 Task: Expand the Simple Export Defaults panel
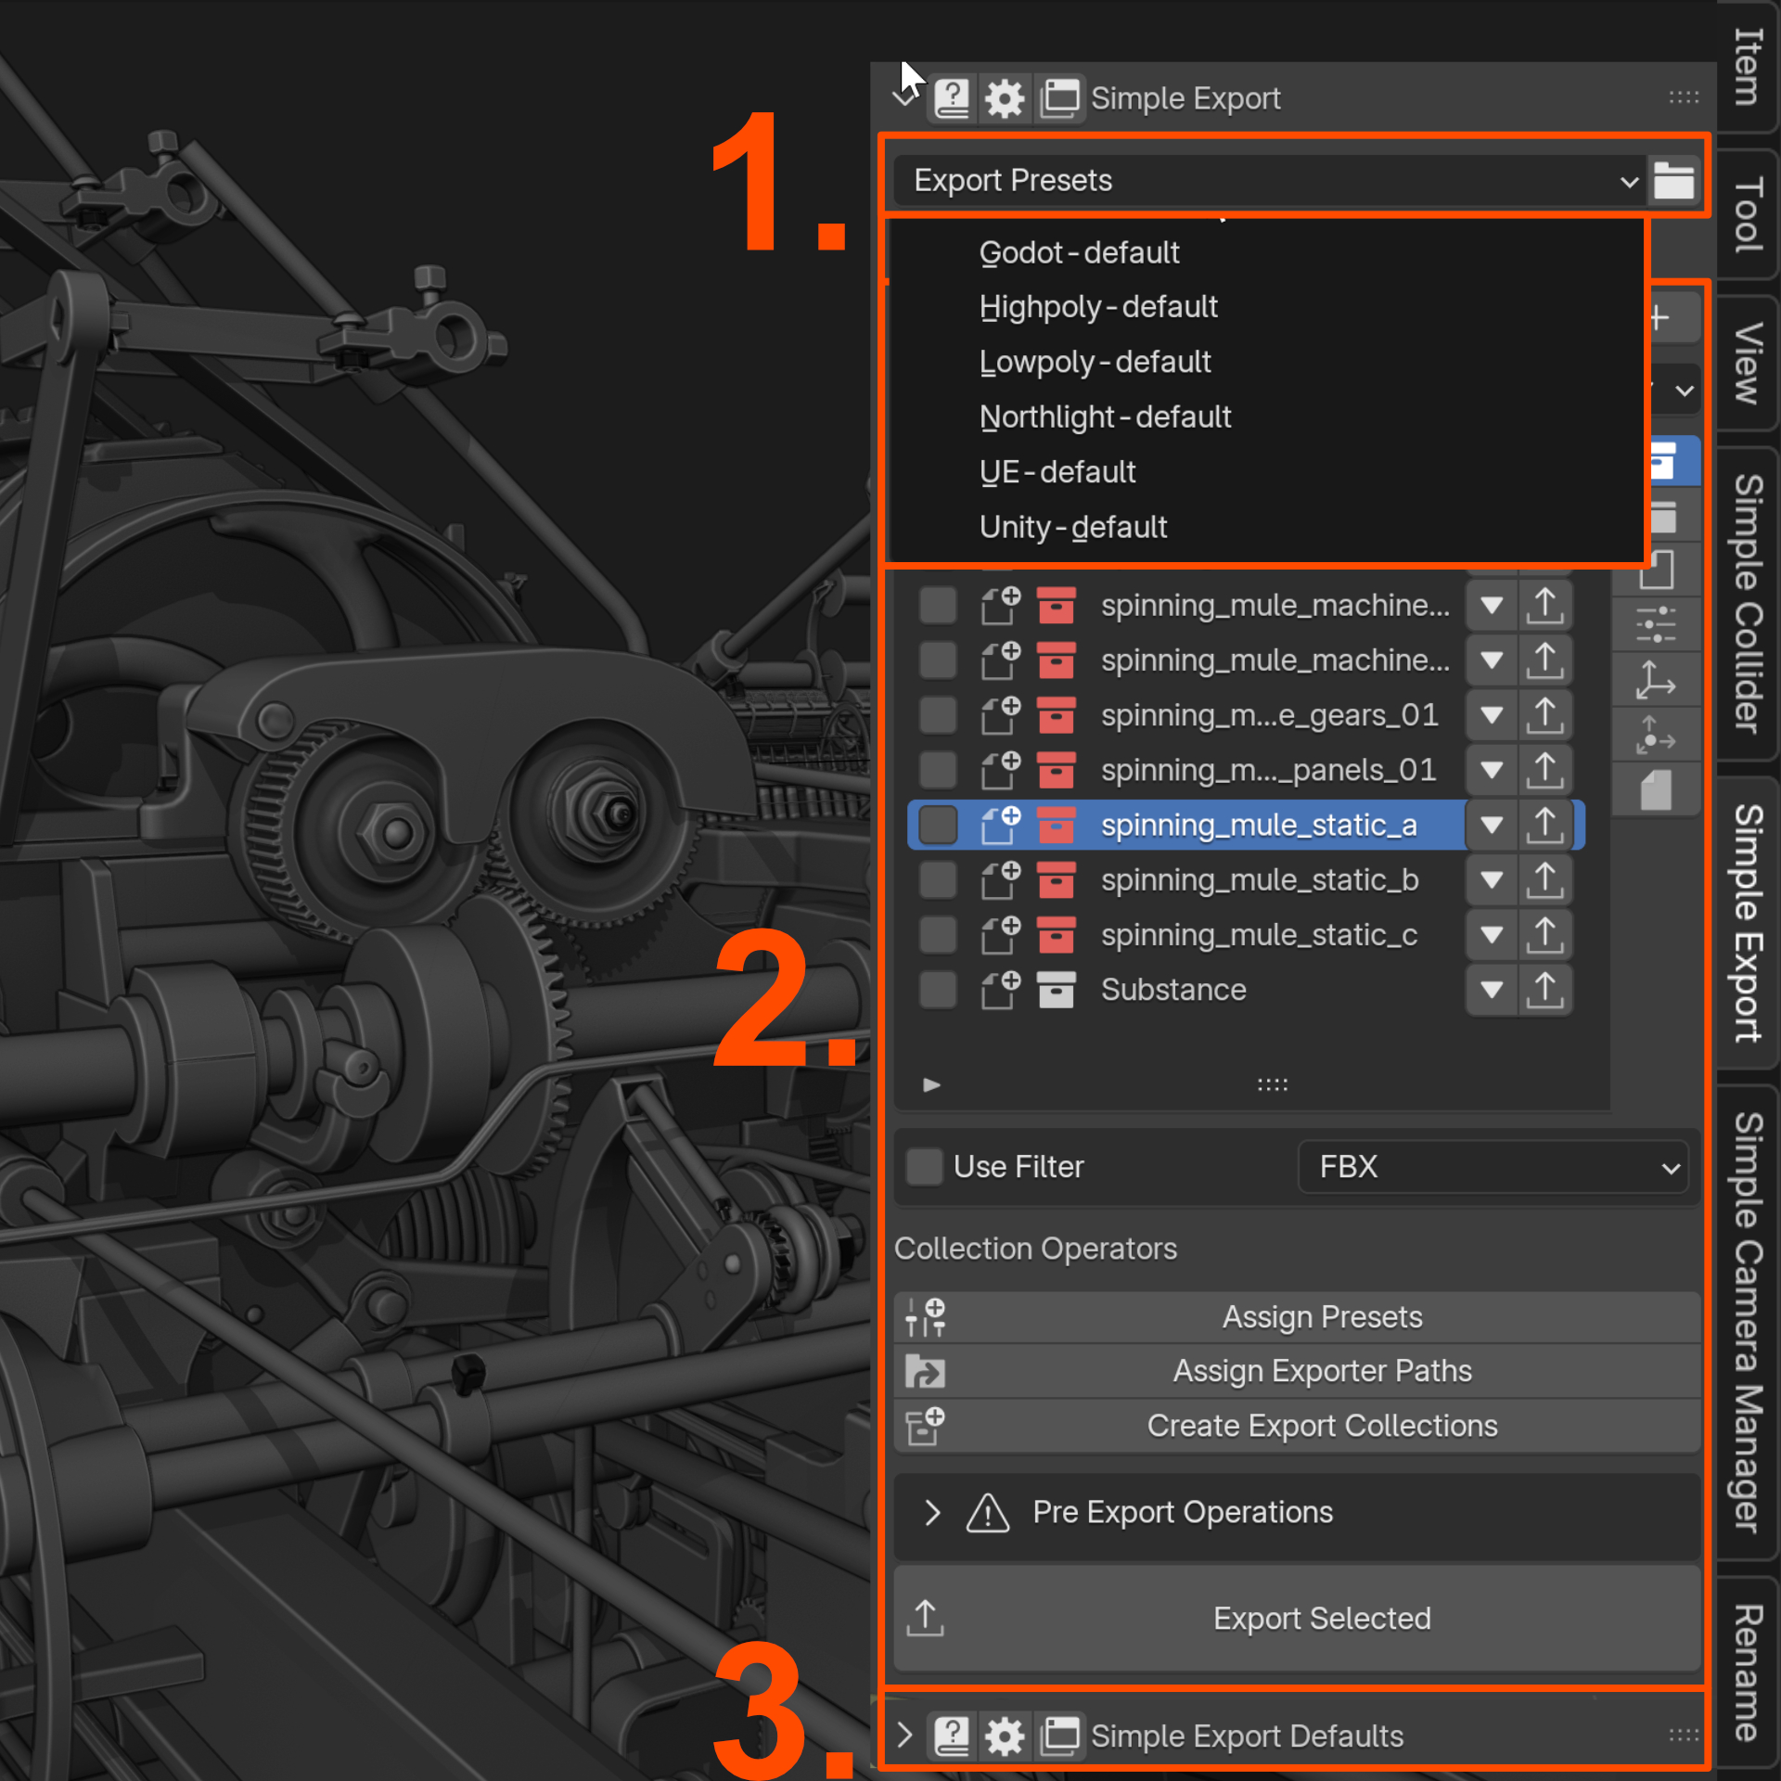(x=905, y=1735)
